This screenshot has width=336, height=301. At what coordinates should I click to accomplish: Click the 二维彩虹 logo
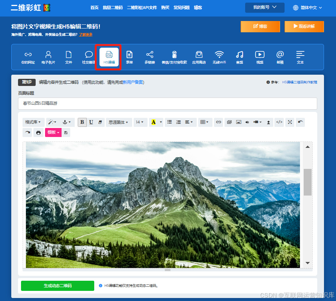31,8
